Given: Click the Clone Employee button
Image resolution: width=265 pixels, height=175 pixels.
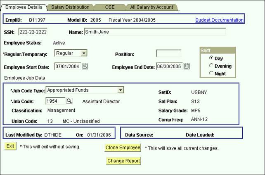Looking at the screenshot, I should pos(123,147).
